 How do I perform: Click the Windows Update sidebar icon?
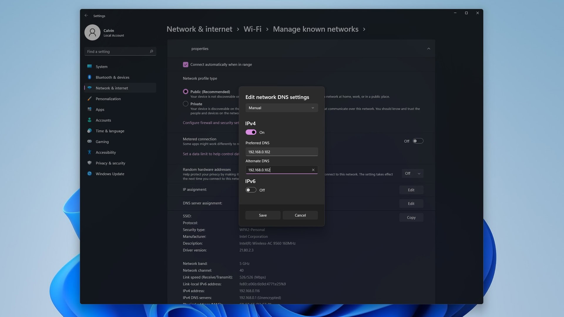[90, 174]
